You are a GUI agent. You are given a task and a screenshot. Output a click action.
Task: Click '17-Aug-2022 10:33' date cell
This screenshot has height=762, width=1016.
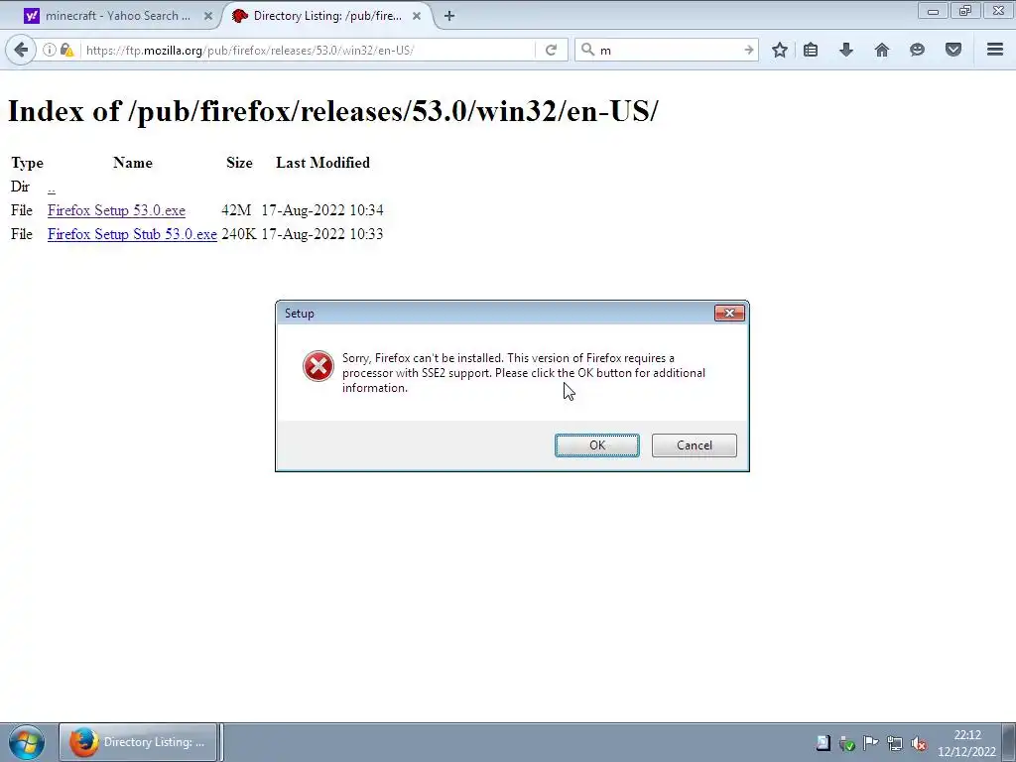pos(322,234)
